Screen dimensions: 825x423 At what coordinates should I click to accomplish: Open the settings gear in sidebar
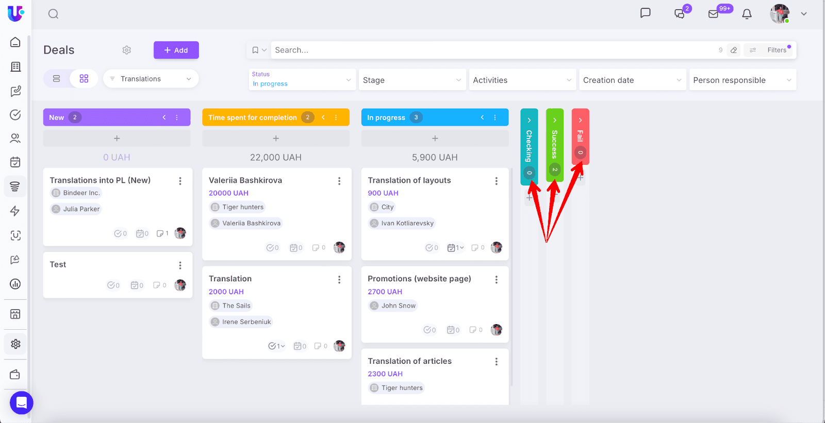click(15, 344)
